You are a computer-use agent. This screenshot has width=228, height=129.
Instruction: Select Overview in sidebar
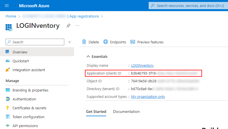(37, 52)
